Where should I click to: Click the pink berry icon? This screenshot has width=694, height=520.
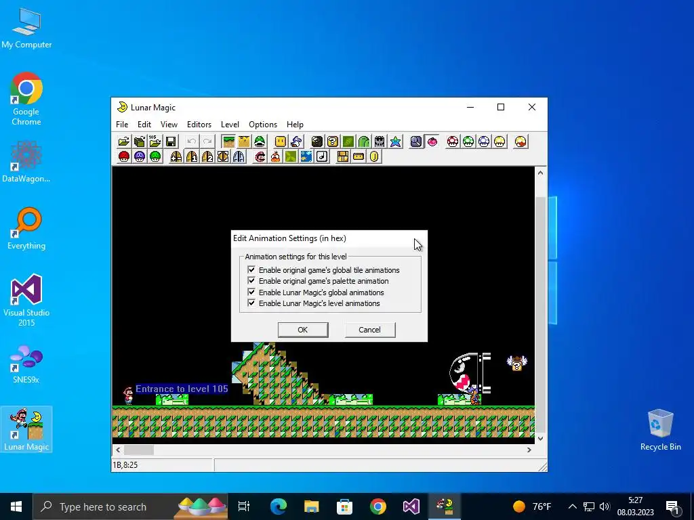pos(432,142)
